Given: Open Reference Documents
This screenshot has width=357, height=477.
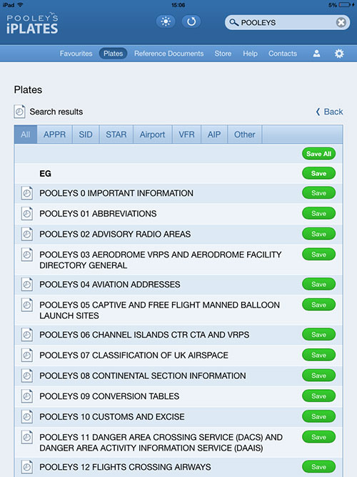Looking at the screenshot, I should [x=169, y=54].
